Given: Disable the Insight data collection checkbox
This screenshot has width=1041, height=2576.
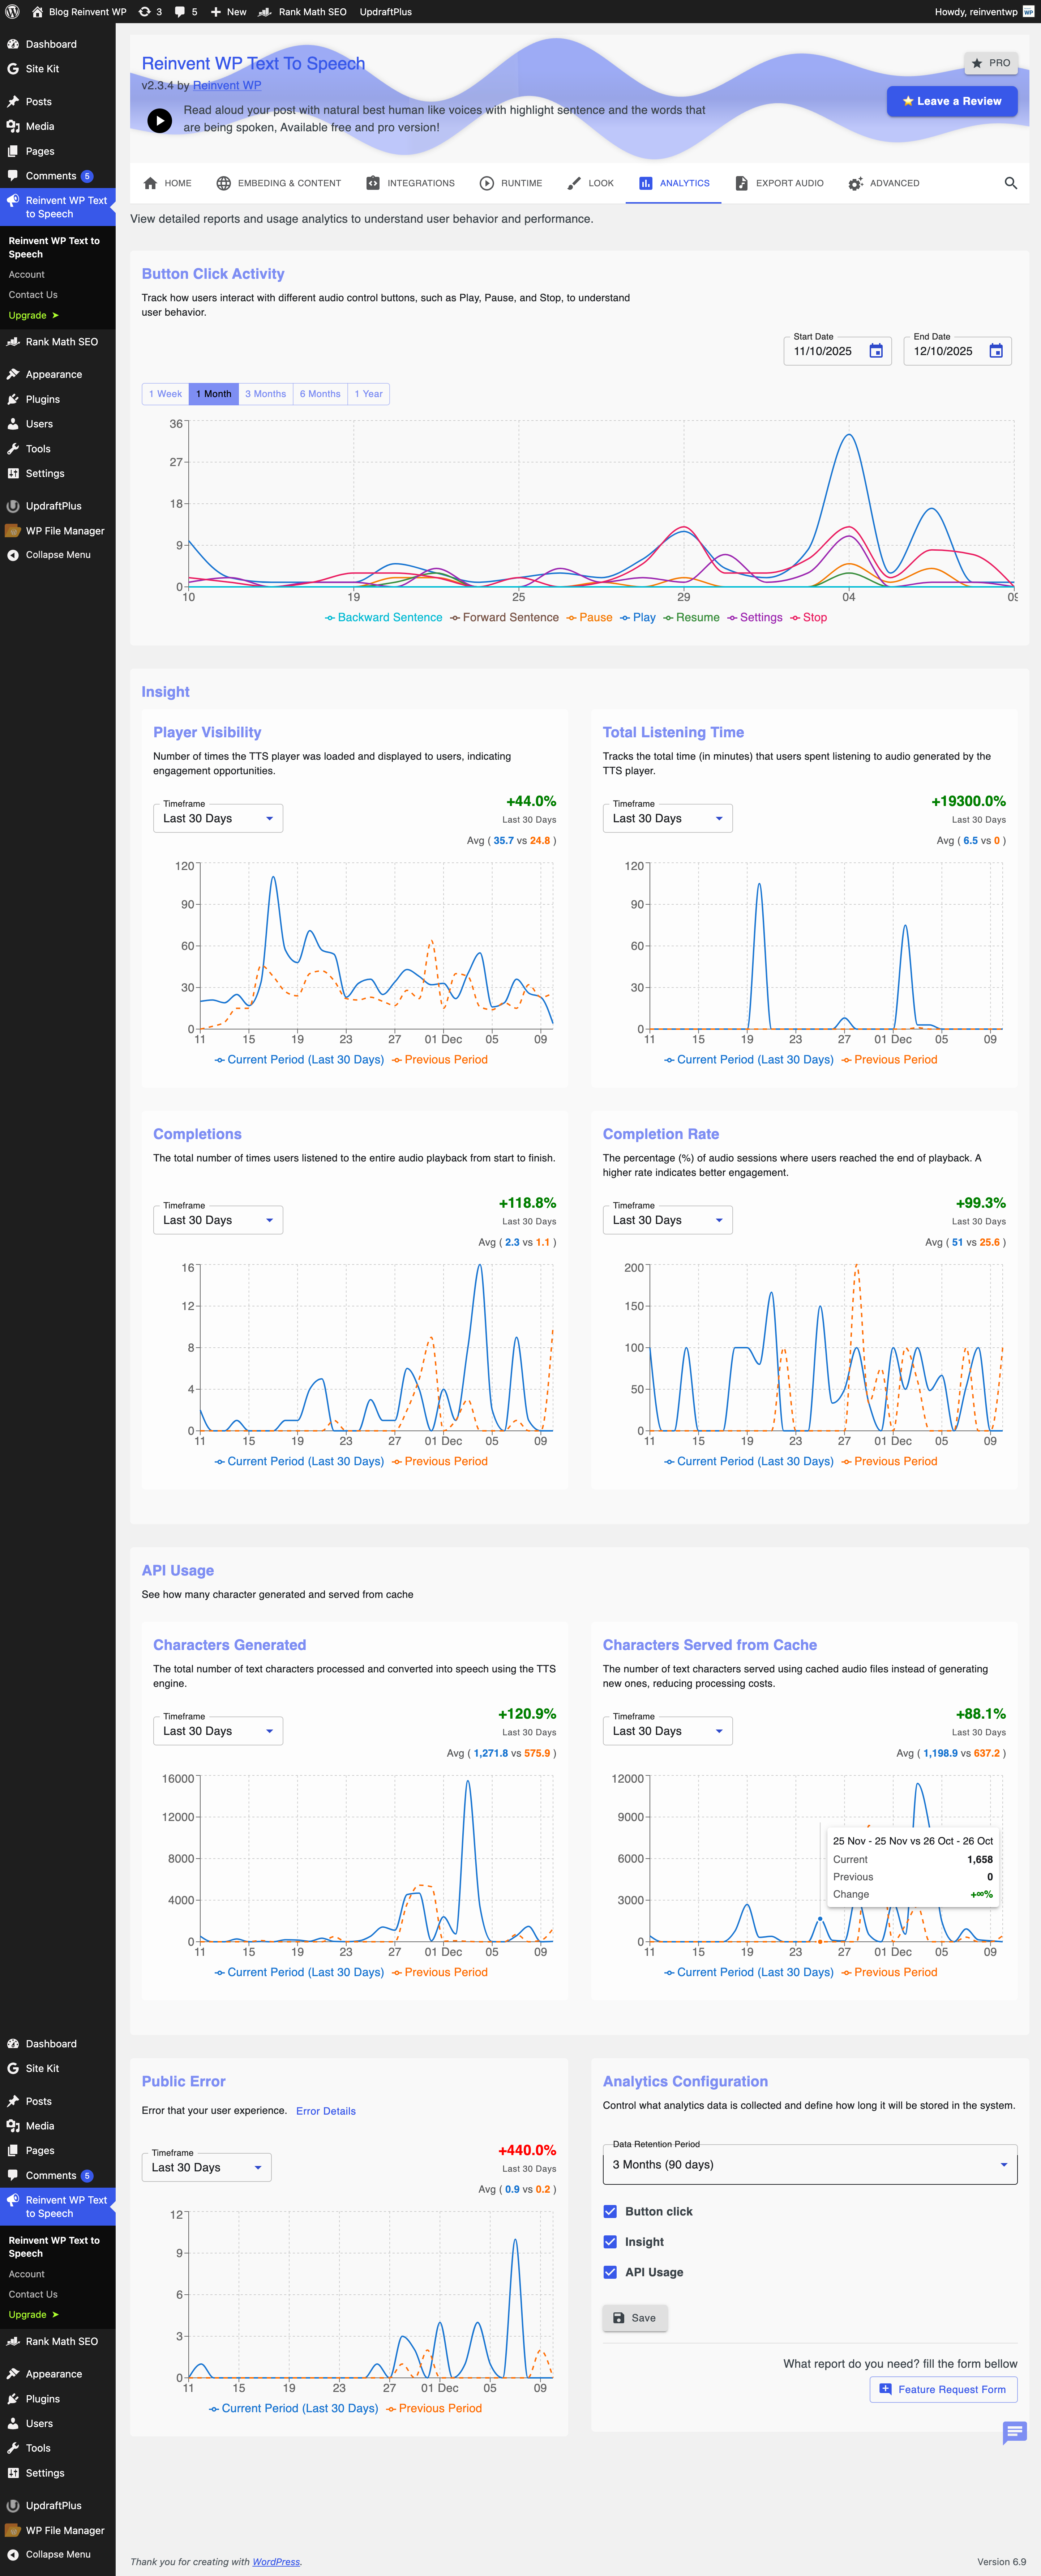Looking at the screenshot, I should 610,2241.
